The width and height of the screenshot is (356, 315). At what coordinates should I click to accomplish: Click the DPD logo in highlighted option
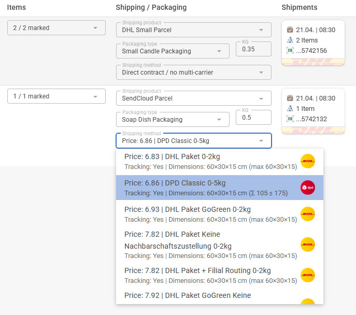point(308,188)
